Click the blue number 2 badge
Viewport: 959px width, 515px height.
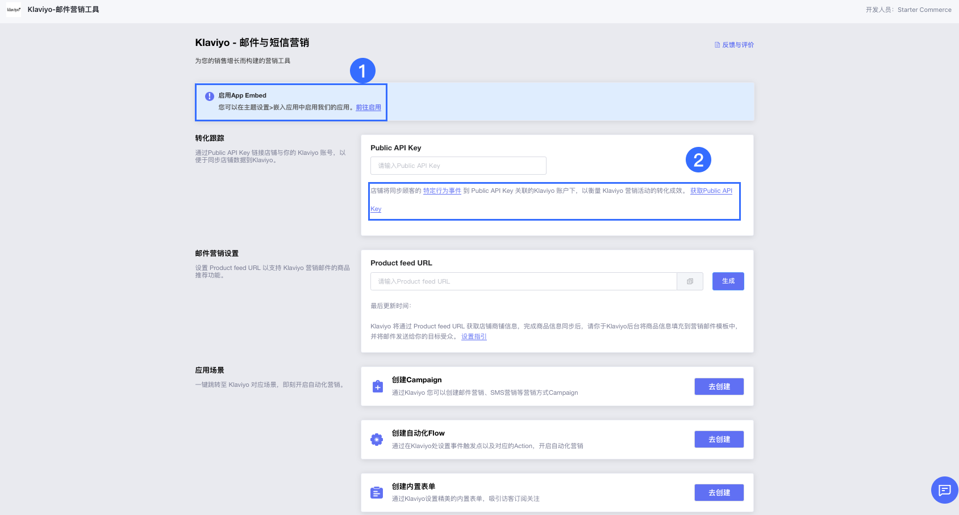(x=698, y=161)
